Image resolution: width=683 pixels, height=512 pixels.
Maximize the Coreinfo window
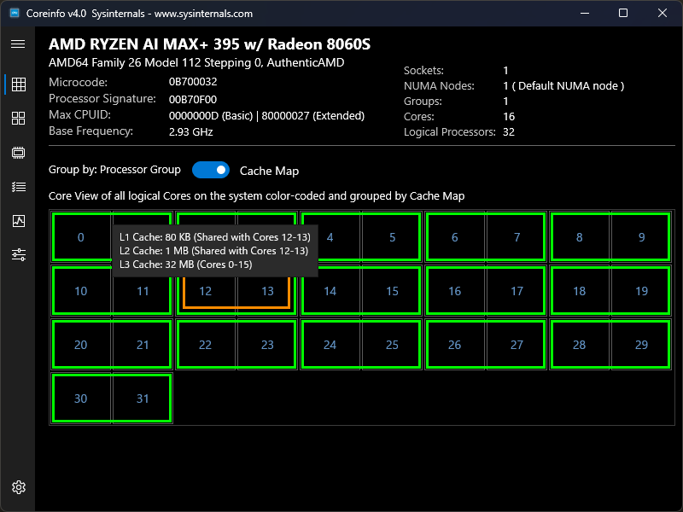click(x=623, y=13)
